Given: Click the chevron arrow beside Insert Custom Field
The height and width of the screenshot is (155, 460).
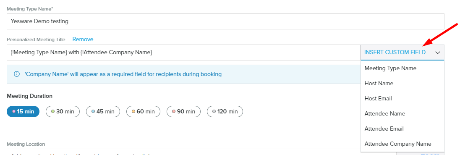Looking at the screenshot, I should pos(438,53).
